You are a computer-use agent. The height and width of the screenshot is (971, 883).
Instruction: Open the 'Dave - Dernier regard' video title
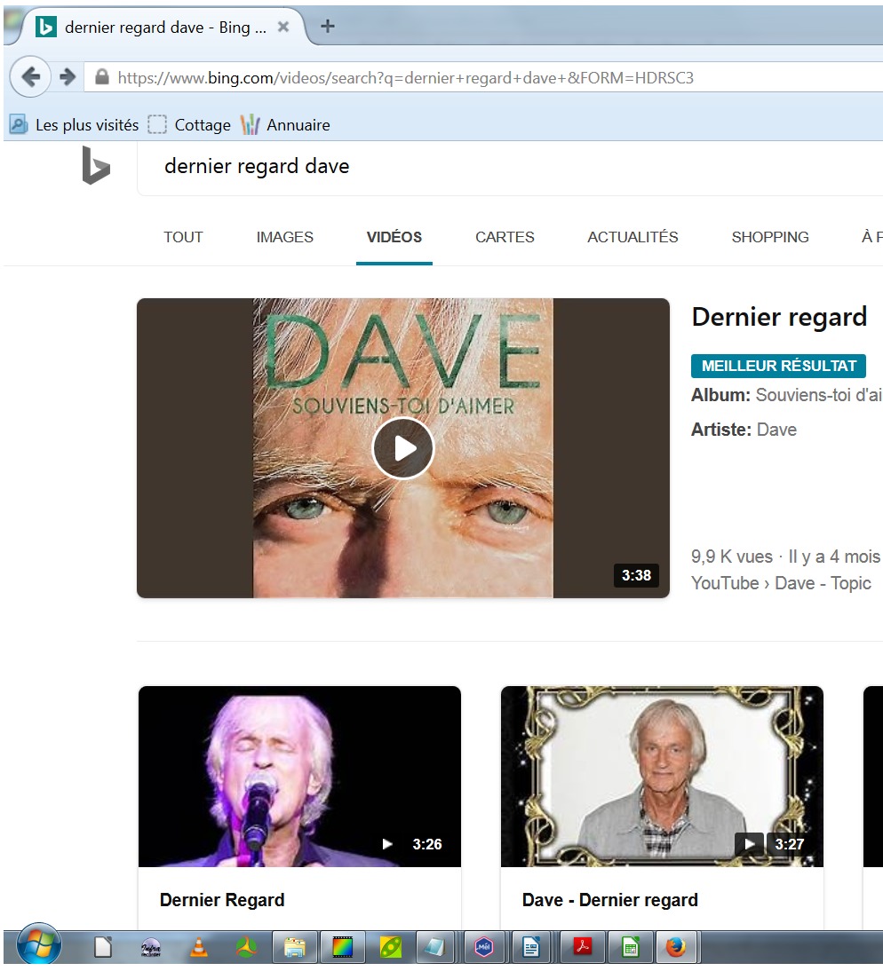click(x=609, y=900)
